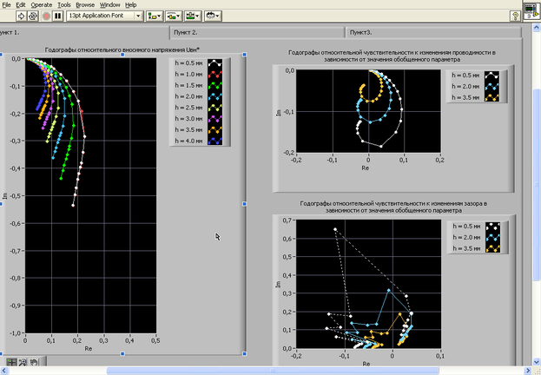Click the Pause button in toolbar
541x375 pixels.
[x=58, y=16]
